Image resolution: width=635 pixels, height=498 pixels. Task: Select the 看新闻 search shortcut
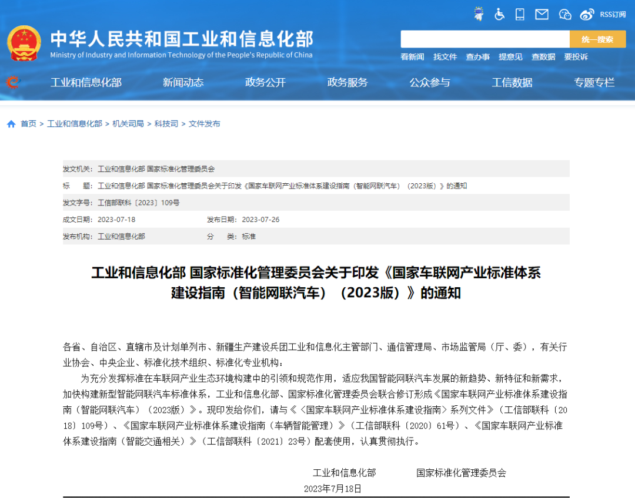[x=412, y=57]
